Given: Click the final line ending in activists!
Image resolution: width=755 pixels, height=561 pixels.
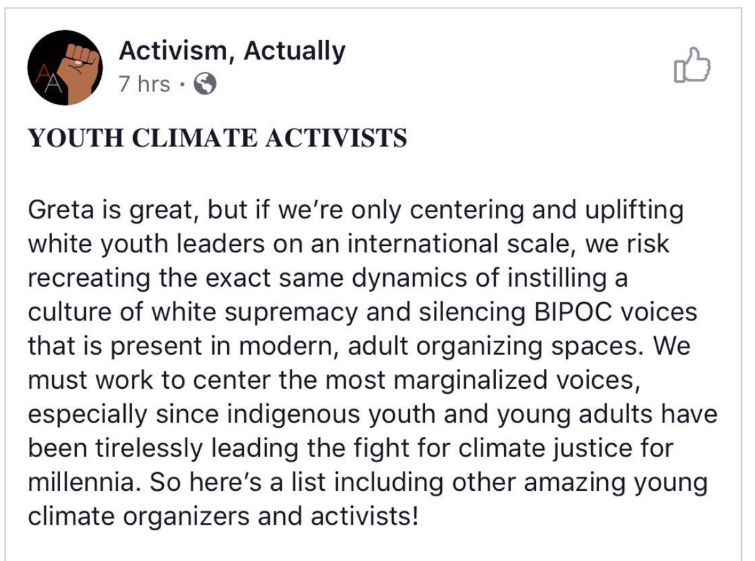Looking at the screenshot, I should click(x=222, y=517).
